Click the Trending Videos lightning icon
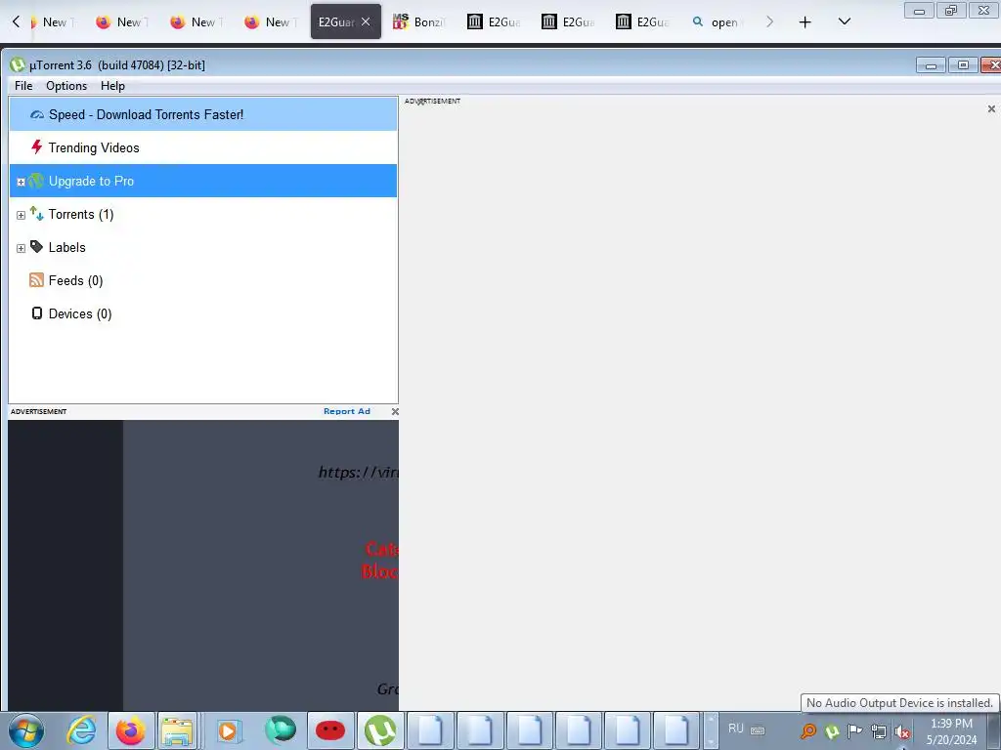This screenshot has height=750, width=1001. click(x=37, y=147)
